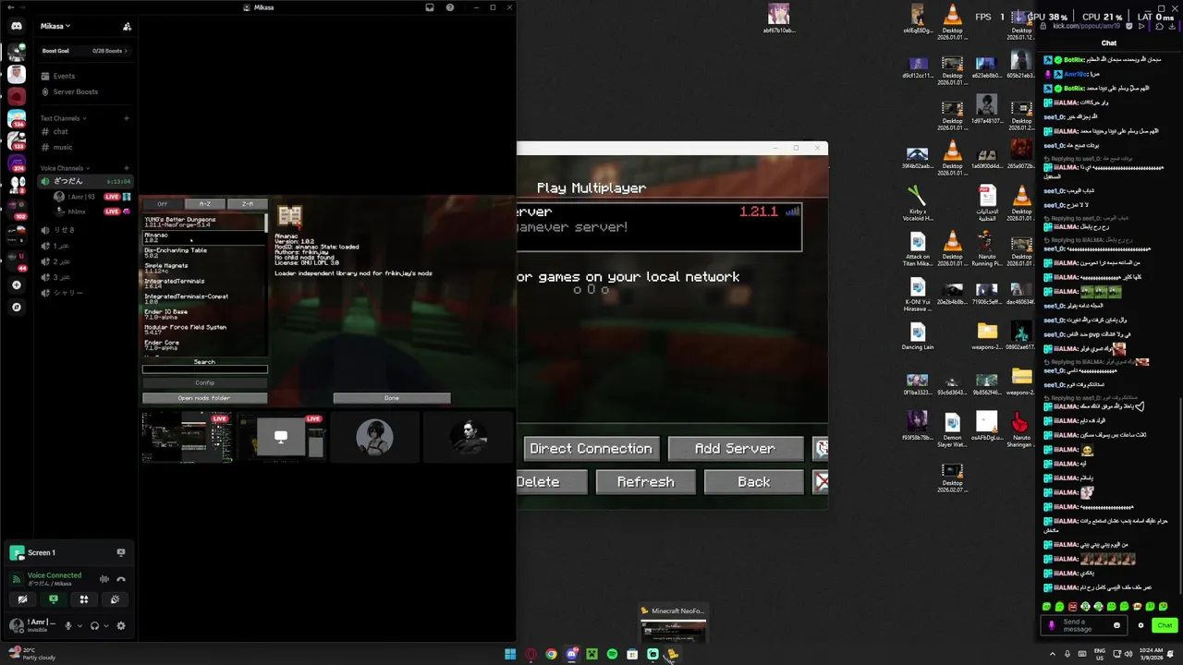Open kick chat settings gear icon
Screen dimensions: 1183x665
point(1140,625)
